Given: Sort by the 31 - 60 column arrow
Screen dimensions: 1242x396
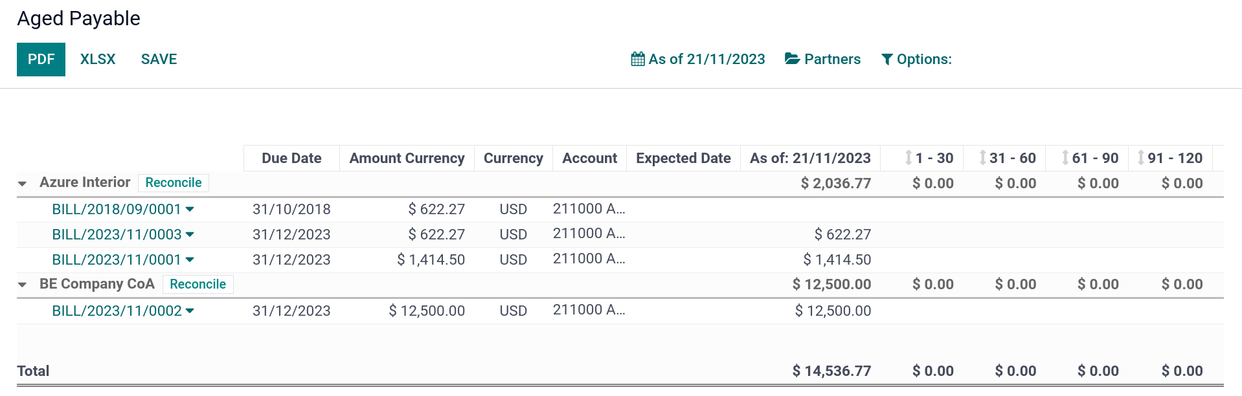Looking at the screenshot, I should pos(982,158).
